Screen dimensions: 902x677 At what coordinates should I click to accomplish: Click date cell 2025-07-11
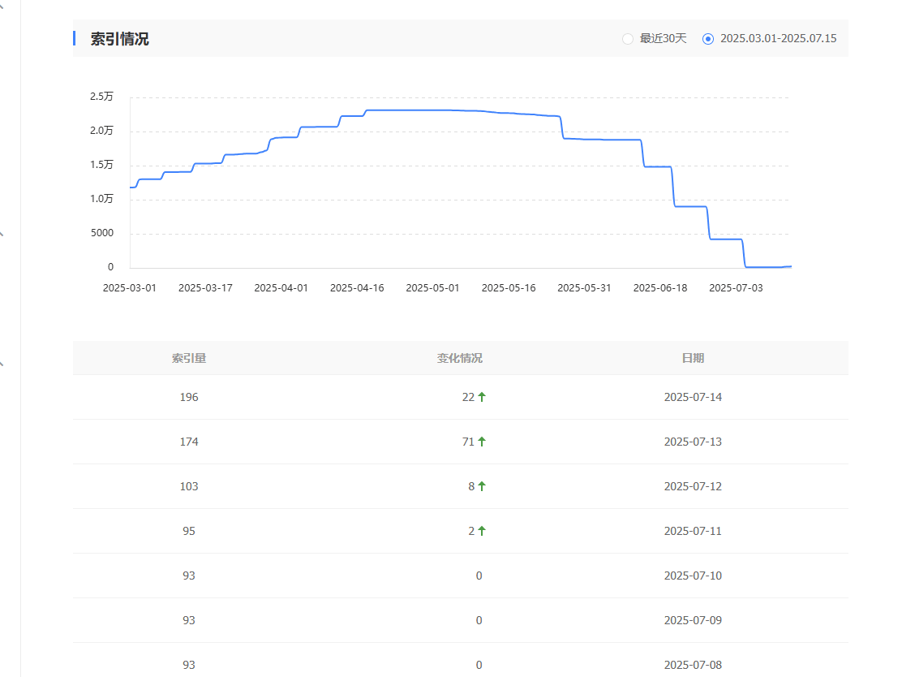[x=693, y=531]
